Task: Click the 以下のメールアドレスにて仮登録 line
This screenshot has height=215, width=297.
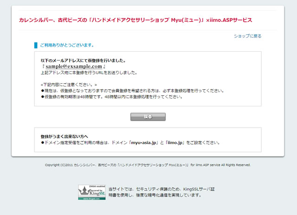Action: point(83,61)
